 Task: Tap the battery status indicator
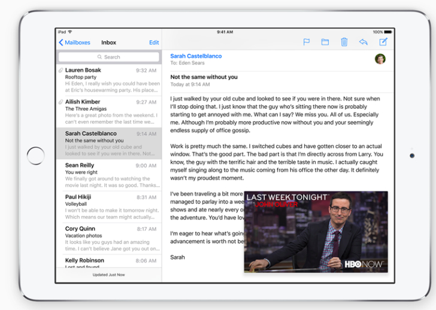point(388,32)
